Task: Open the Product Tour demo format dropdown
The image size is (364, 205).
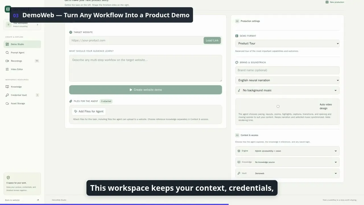Action: click(287, 44)
